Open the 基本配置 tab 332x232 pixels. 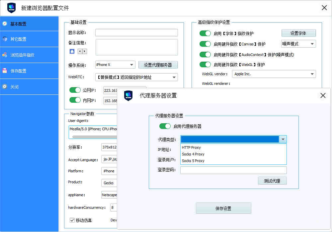point(29,24)
